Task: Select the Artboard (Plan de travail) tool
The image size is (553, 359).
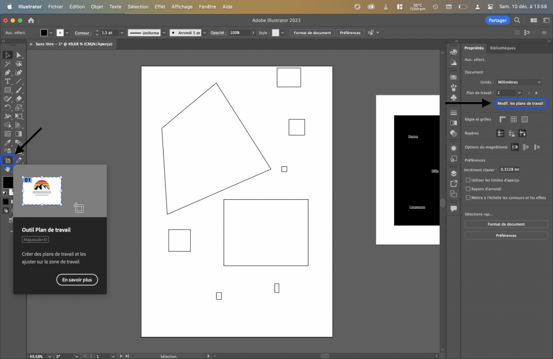Action: (x=8, y=160)
